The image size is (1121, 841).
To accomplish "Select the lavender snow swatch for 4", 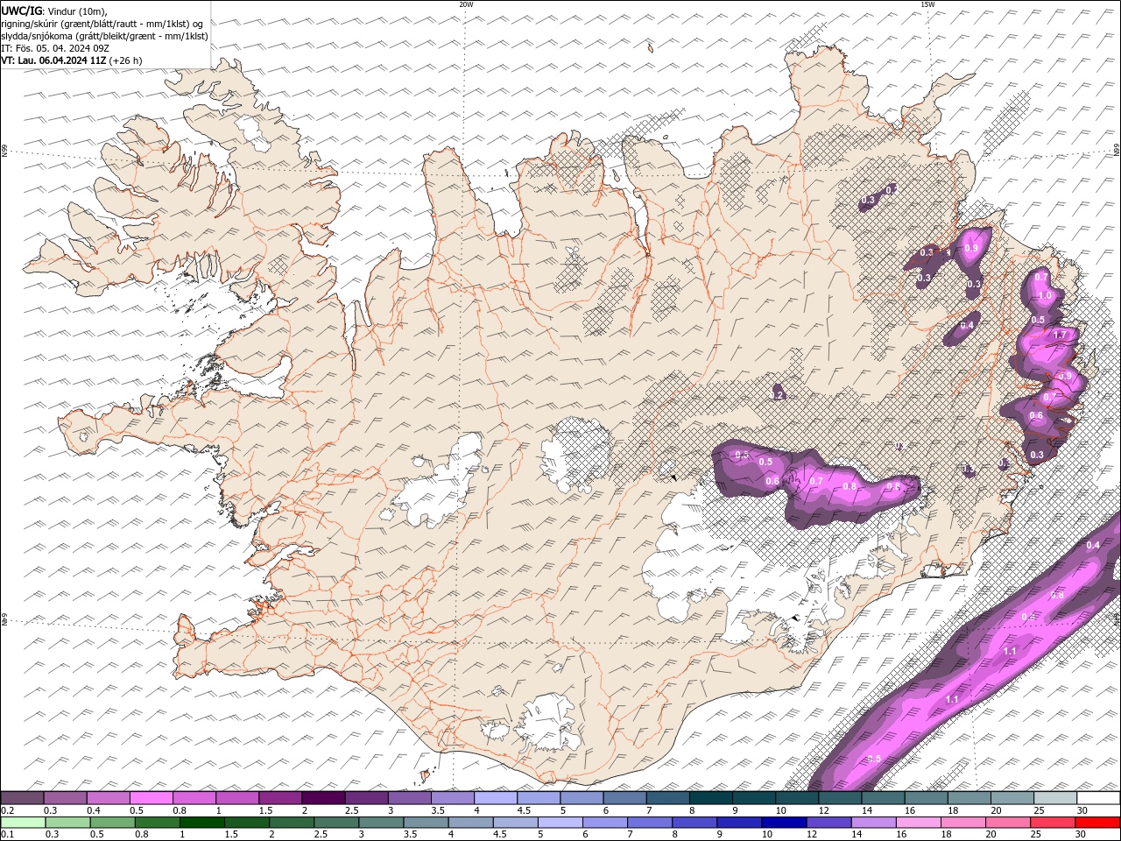I will click(x=496, y=798).
